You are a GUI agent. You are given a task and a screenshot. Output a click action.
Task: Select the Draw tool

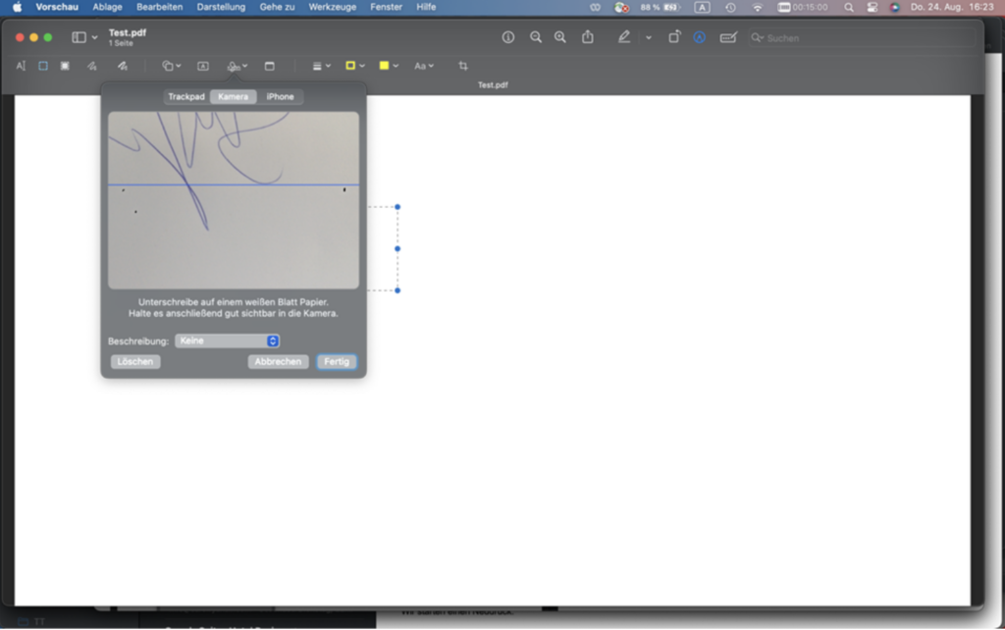click(123, 66)
